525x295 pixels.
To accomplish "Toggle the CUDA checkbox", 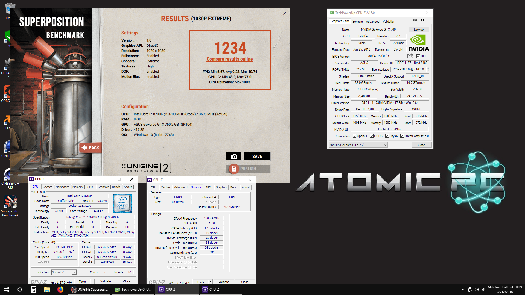I will click(x=372, y=136).
